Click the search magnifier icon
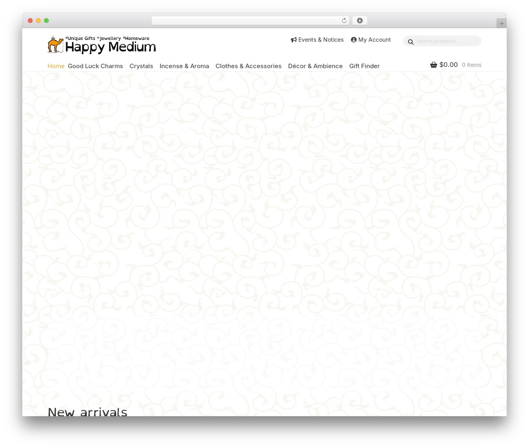529x448 pixels. 411,42
